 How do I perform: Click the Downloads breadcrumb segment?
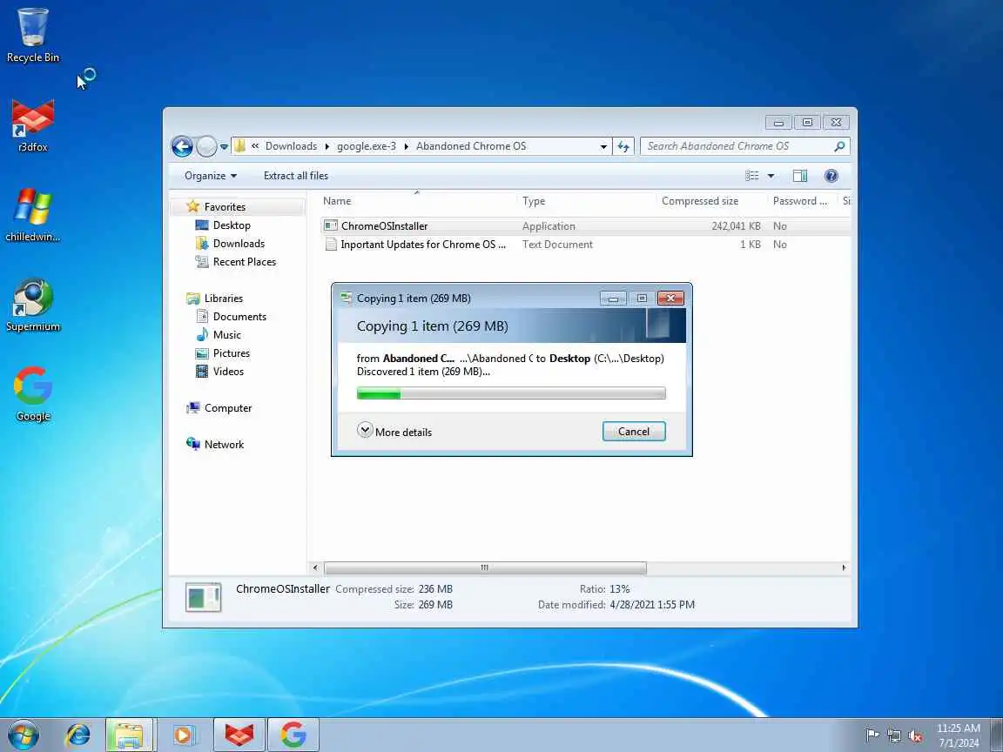(x=291, y=146)
